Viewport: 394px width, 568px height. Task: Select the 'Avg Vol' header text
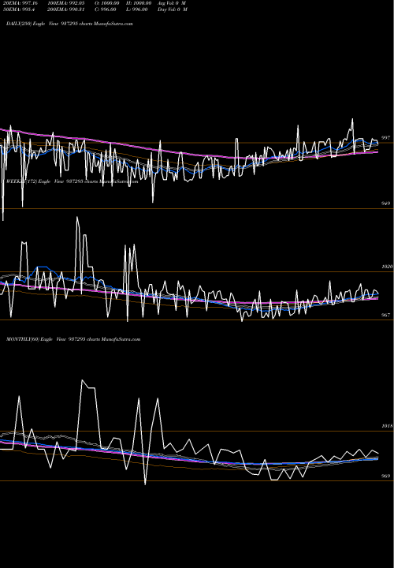tap(172, 3)
